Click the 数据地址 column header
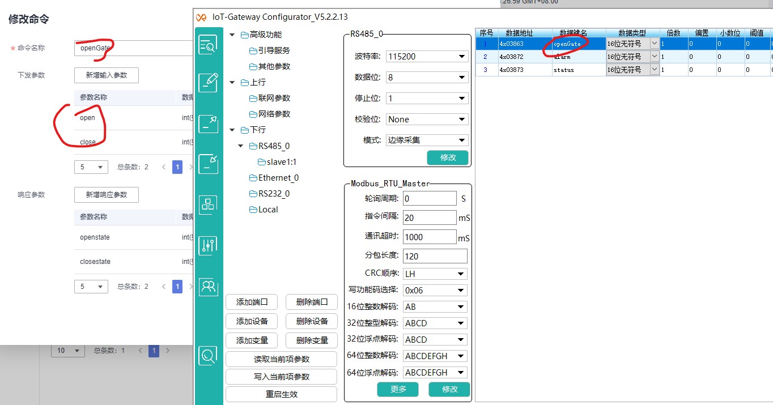This screenshot has height=405, width=773. tap(525, 33)
